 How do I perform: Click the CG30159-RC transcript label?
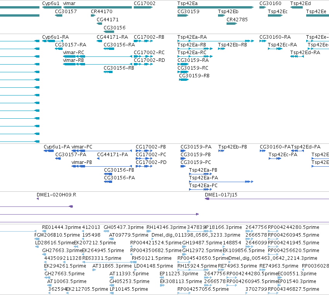[x=193, y=68]
